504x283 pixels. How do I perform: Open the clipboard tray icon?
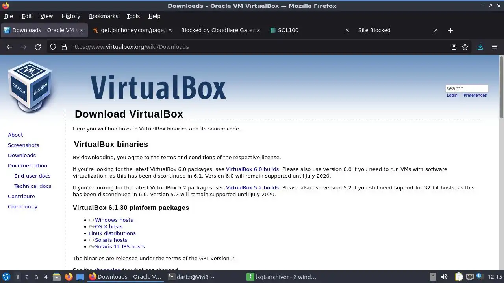pyautogui.click(x=459, y=277)
